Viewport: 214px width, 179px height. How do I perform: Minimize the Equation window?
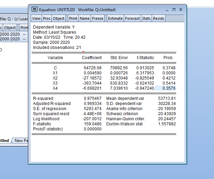168,10
